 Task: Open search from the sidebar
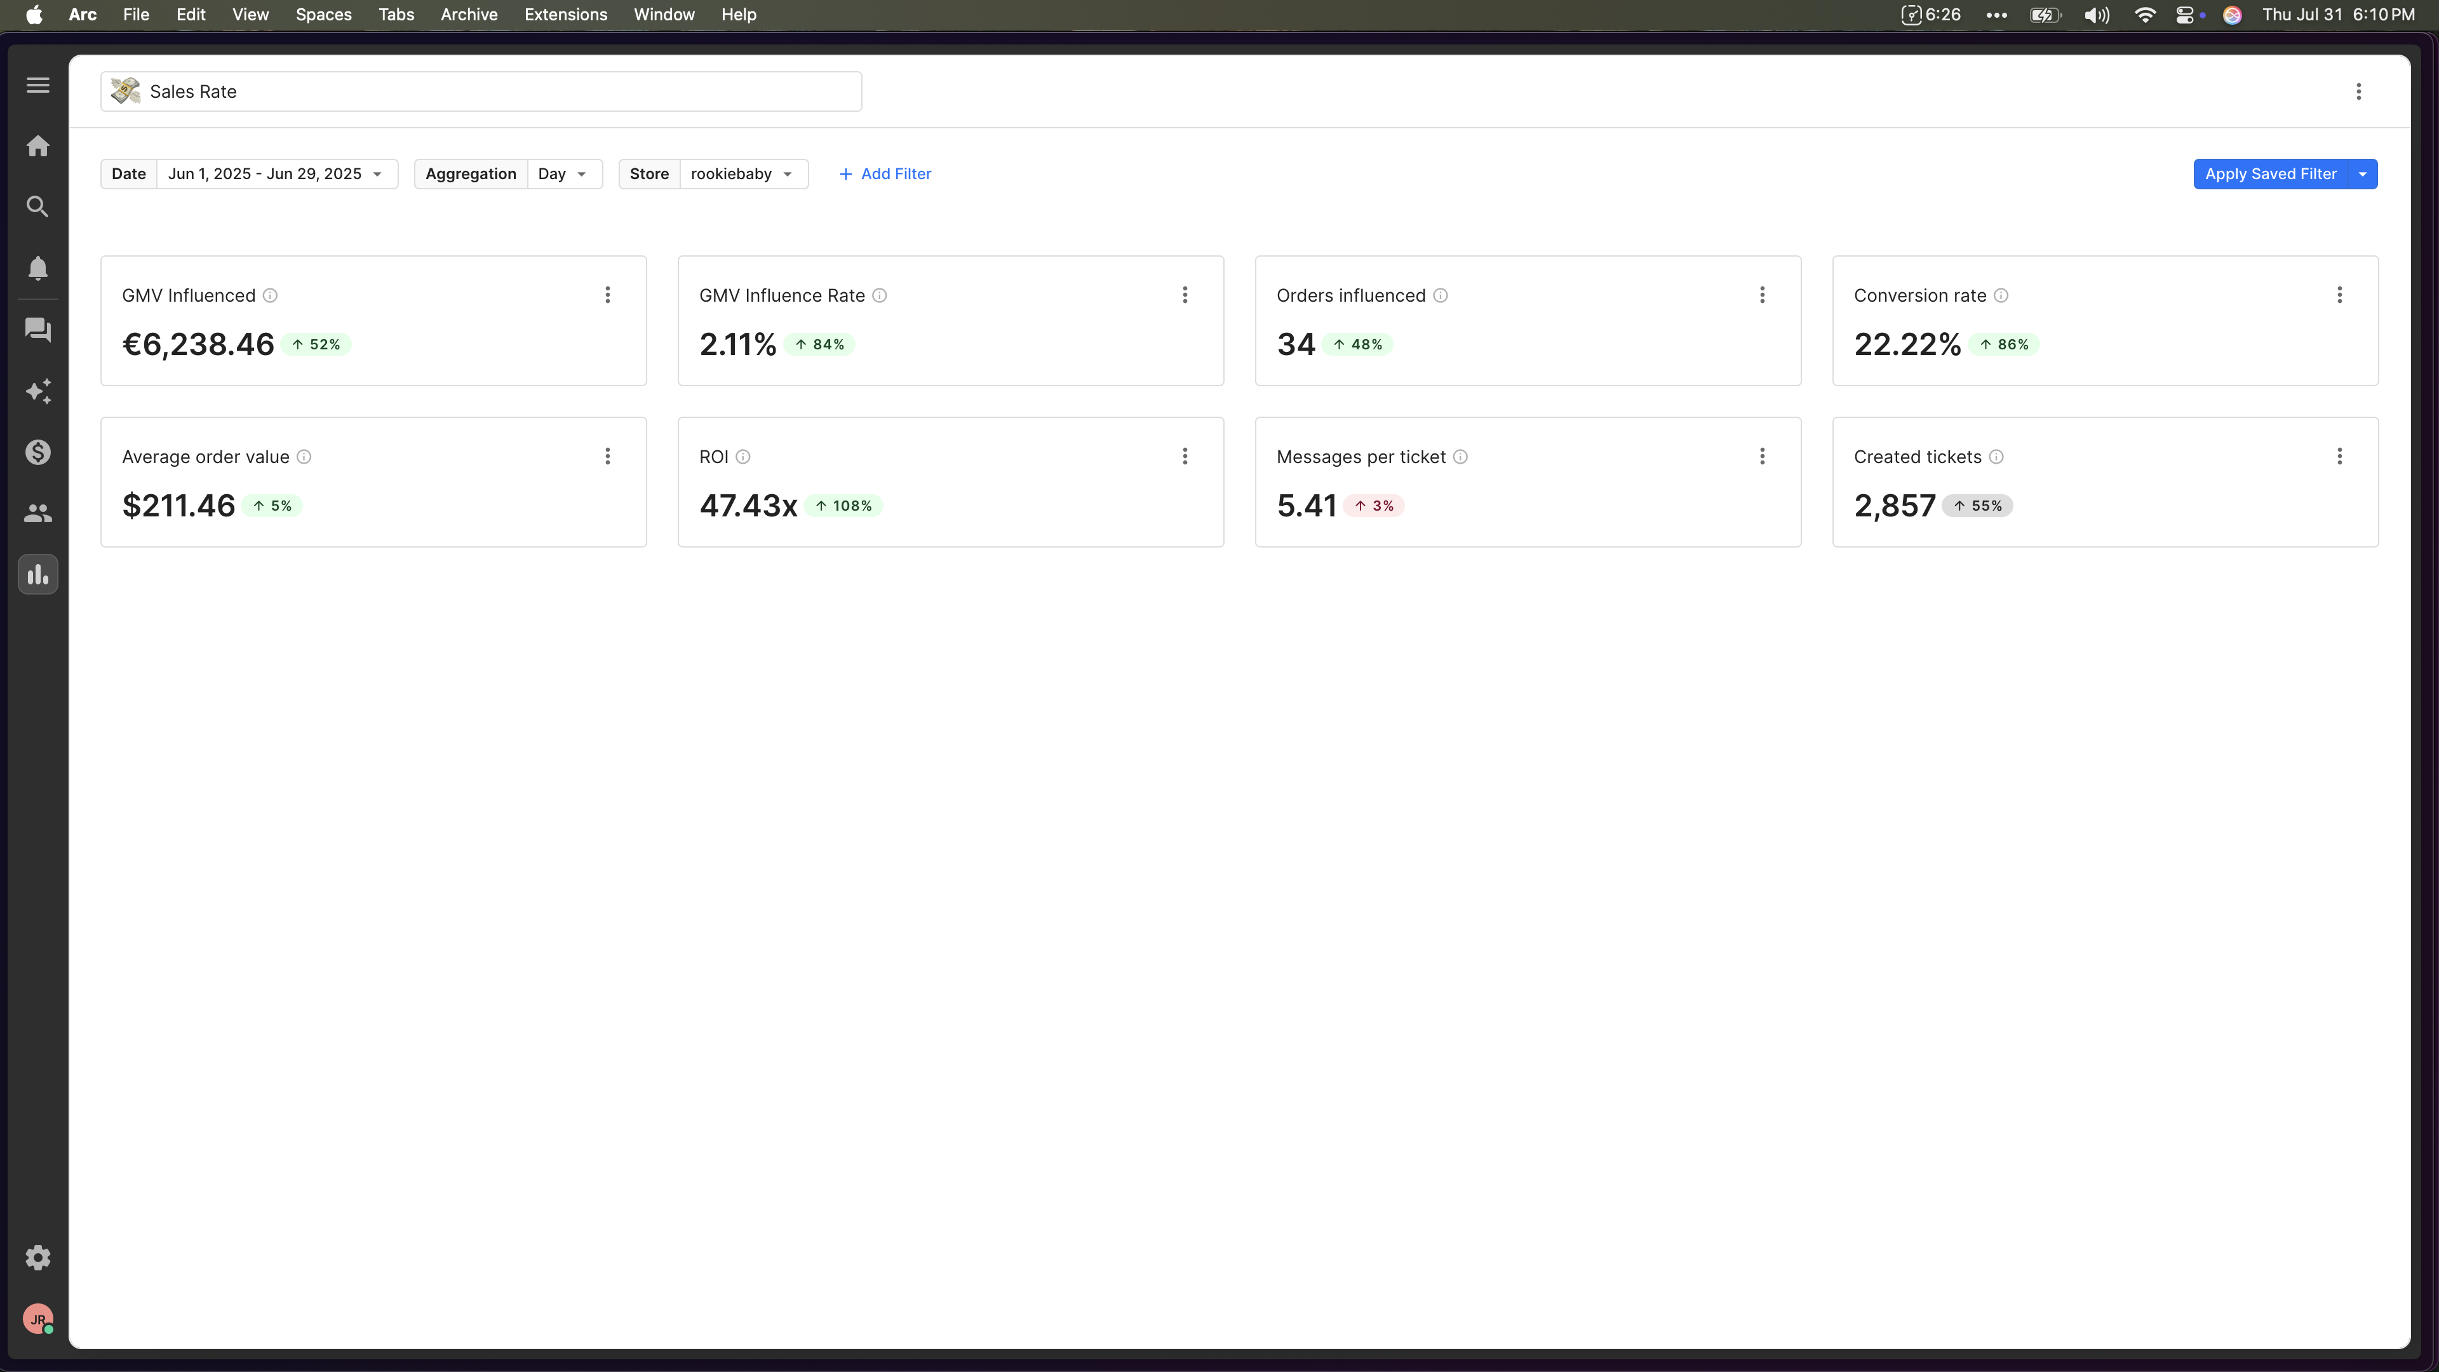pyautogui.click(x=38, y=206)
